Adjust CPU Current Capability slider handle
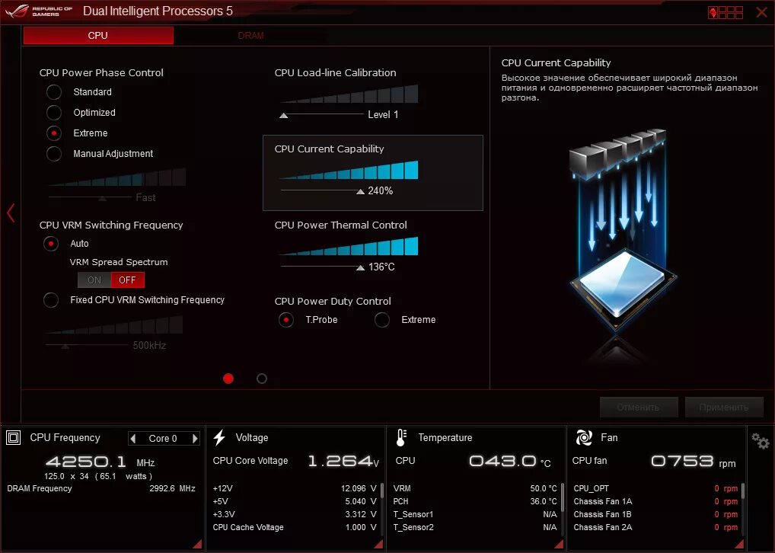This screenshot has width=775, height=553. [x=361, y=191]
